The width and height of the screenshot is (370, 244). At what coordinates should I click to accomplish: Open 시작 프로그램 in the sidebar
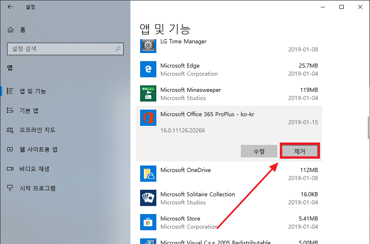click(37, 188)
